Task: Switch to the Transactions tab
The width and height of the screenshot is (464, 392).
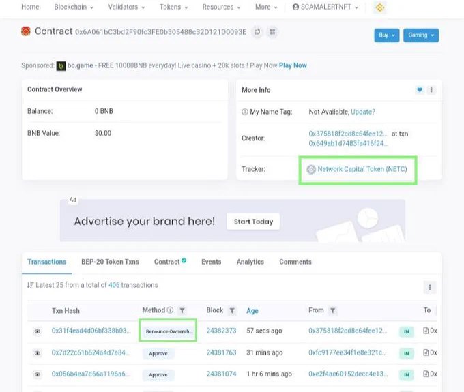Action: tap(47, 262)
